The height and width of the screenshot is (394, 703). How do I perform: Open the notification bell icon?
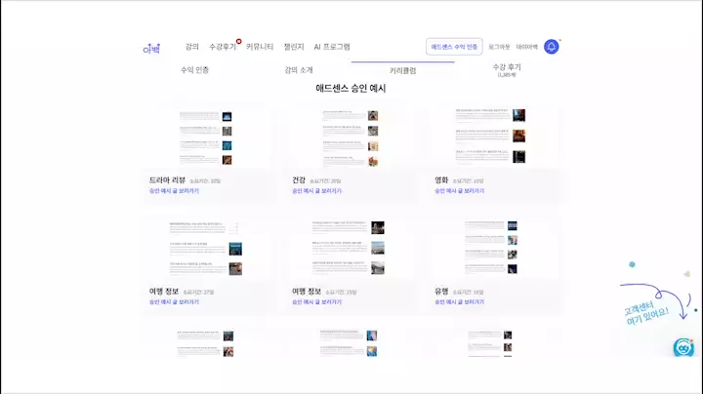(552, 47)
